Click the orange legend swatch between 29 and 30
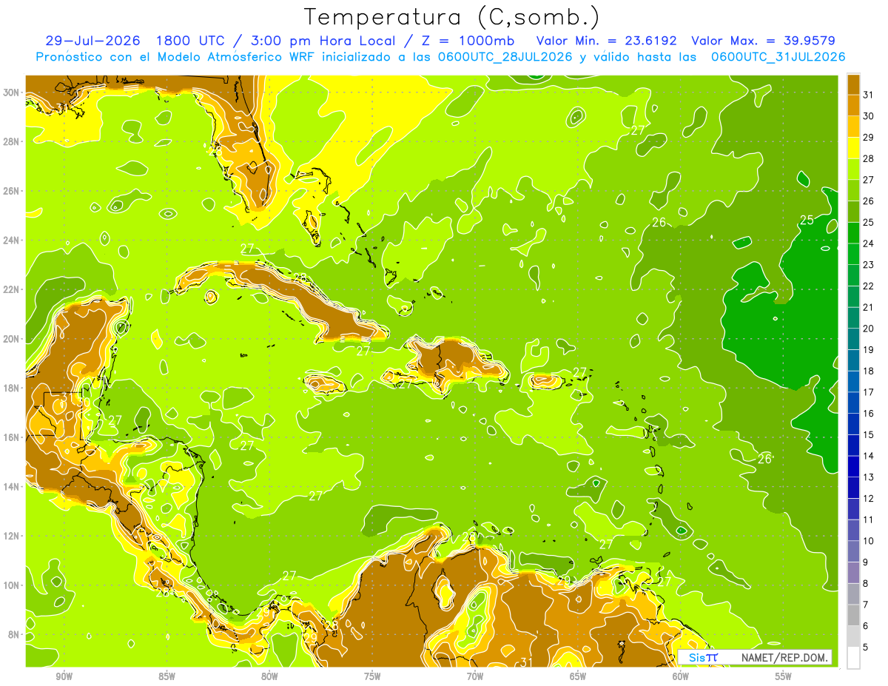Screen dimensions: 888x686 point(853,127)
